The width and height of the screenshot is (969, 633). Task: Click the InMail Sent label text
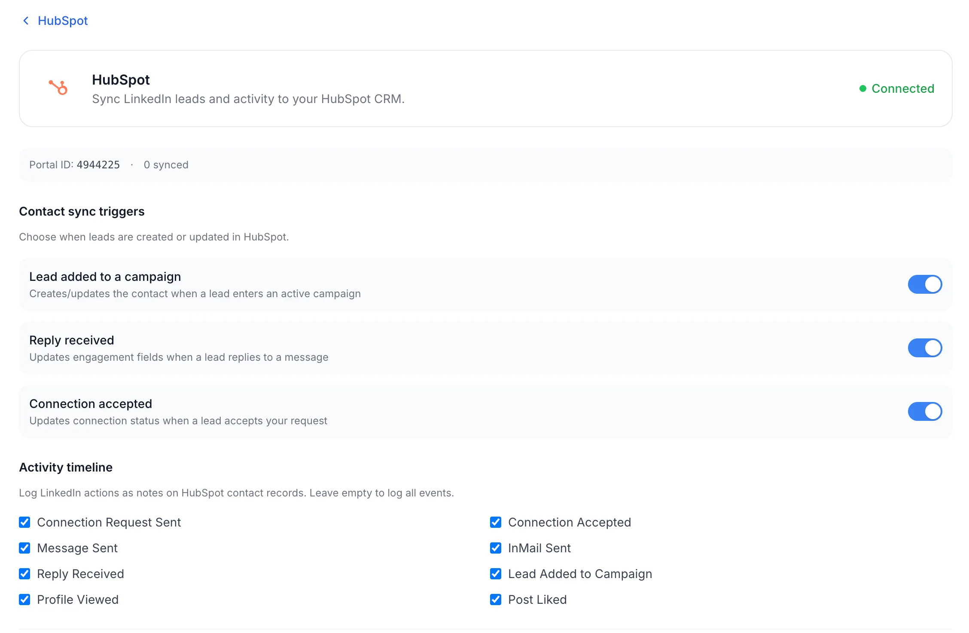tap(539, 548)
